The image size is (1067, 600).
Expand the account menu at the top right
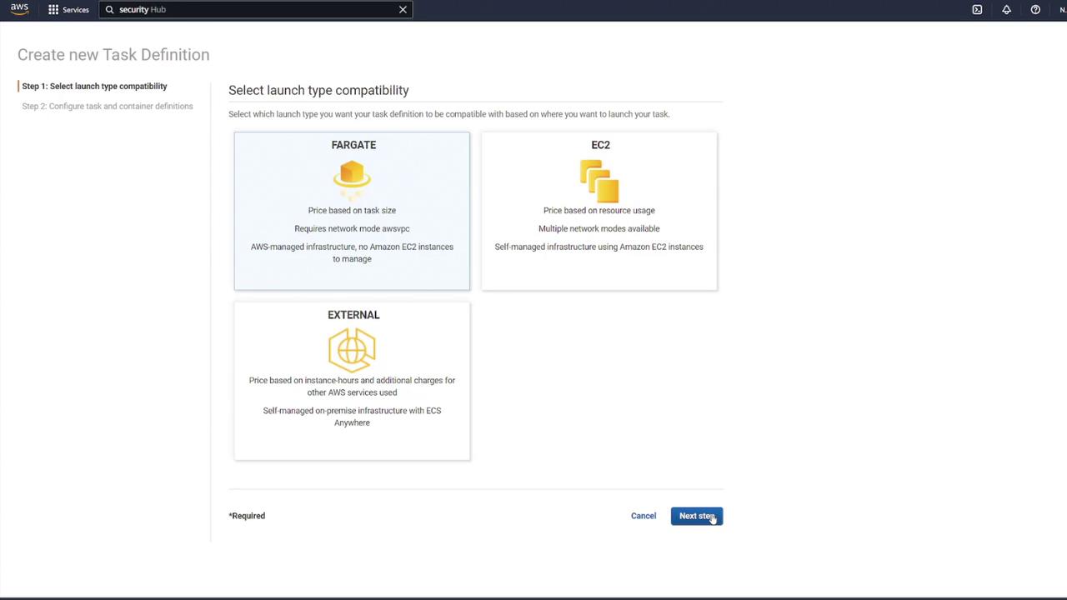click(x=1062, y=10)
